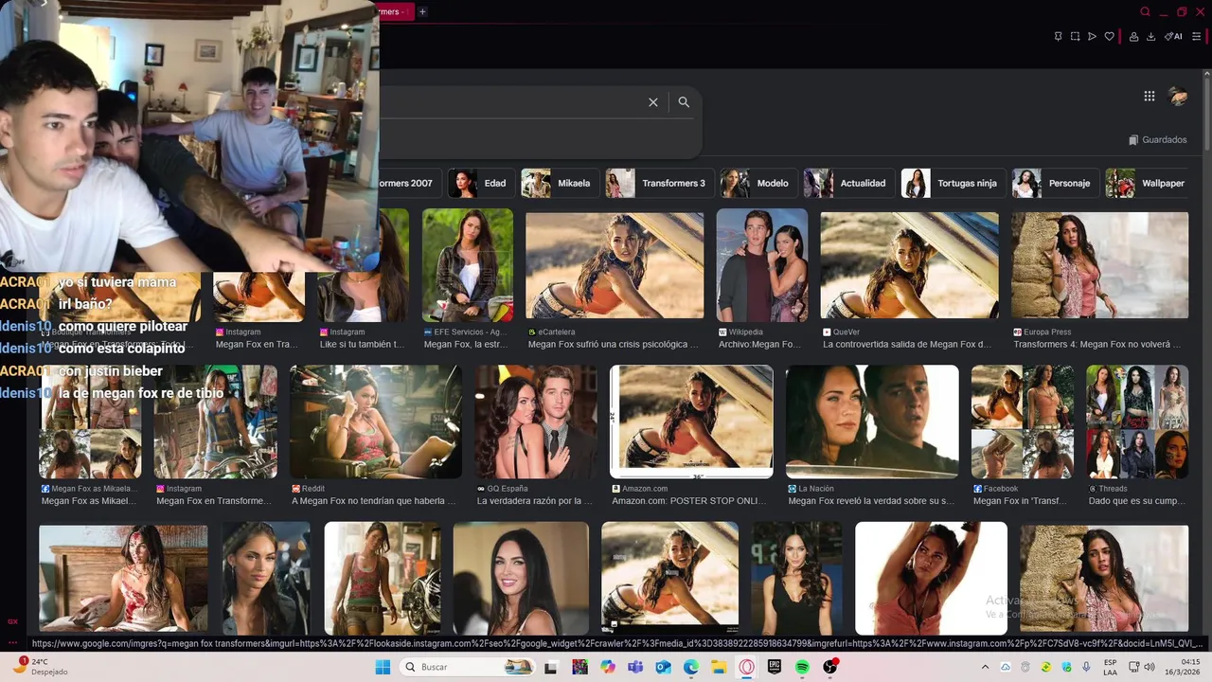Screen dimensions: 1212x682
Task: Open the Google apps grid
Action: [x=1149, y=96]
